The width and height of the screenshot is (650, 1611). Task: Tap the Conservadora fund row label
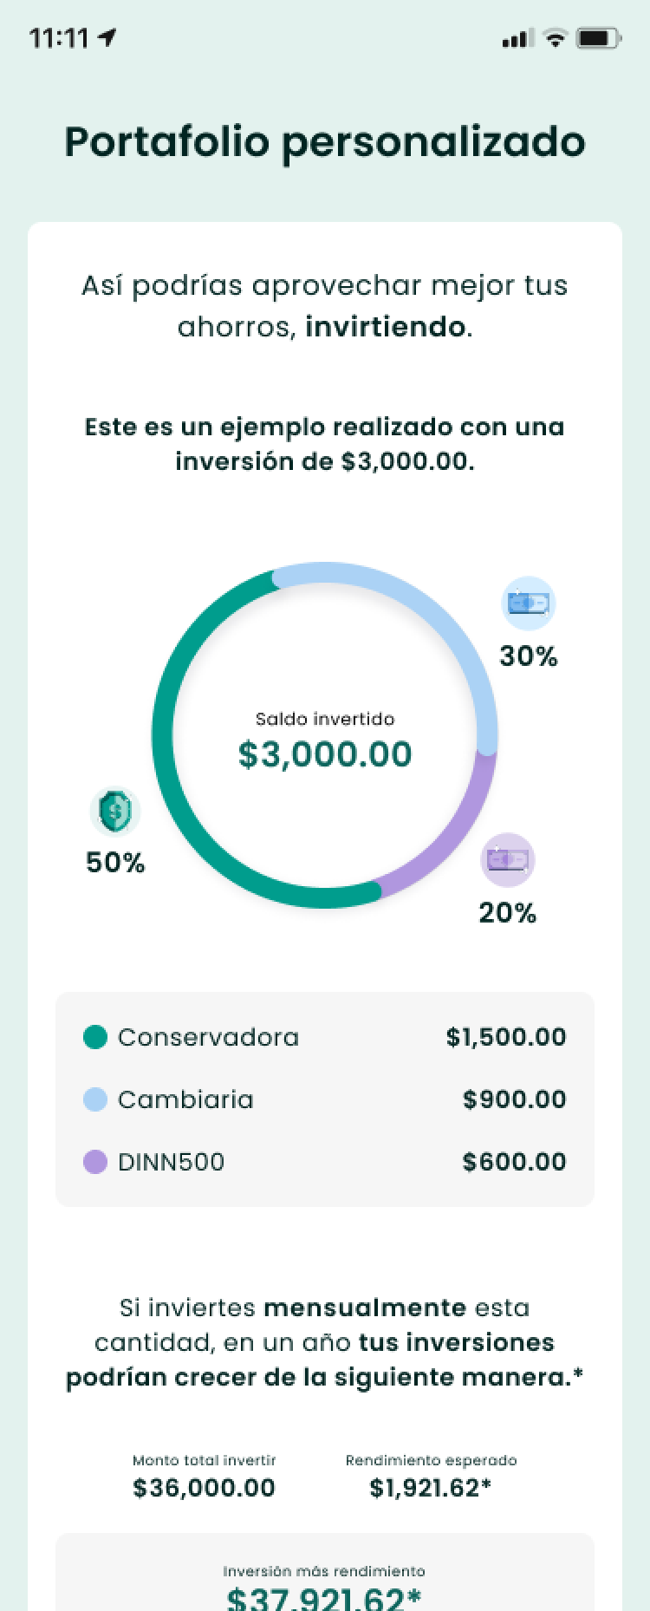pos(208,1037)
